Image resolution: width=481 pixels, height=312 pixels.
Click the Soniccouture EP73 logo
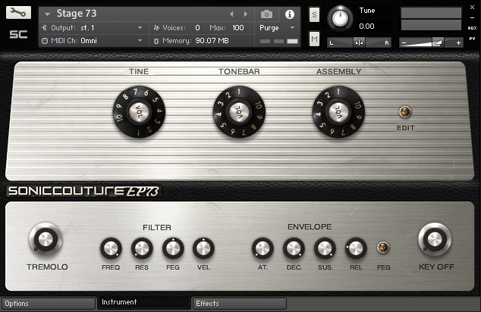tap(83, 191)
